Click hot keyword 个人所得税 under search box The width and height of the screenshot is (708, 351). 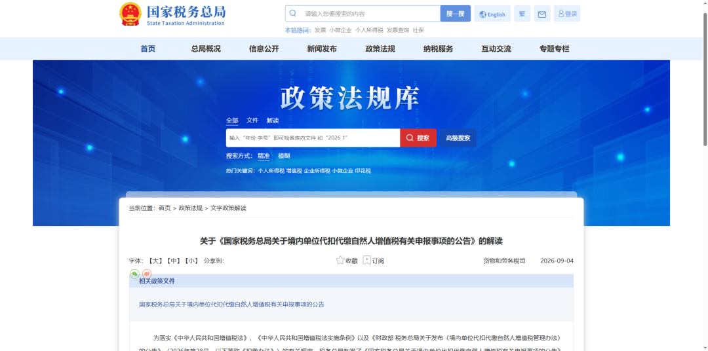tap(271, 171)
